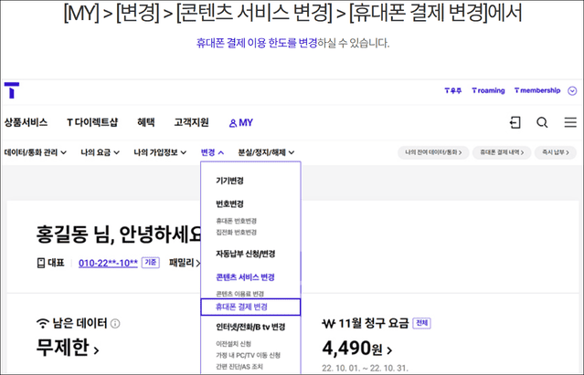Click the T logo at top left
The height and width of the screenshot is (375, 584).
(12, 90)
